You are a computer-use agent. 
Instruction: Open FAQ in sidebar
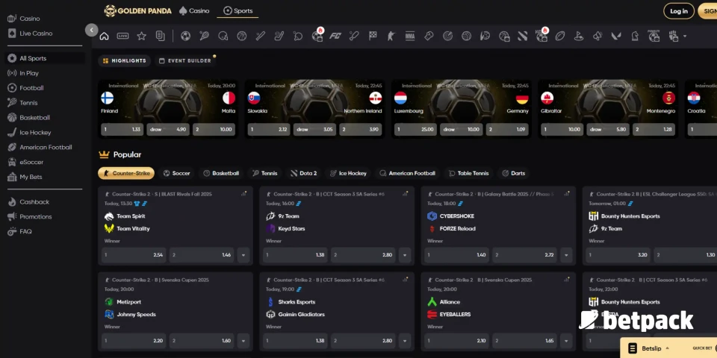(x=25, y=231)
